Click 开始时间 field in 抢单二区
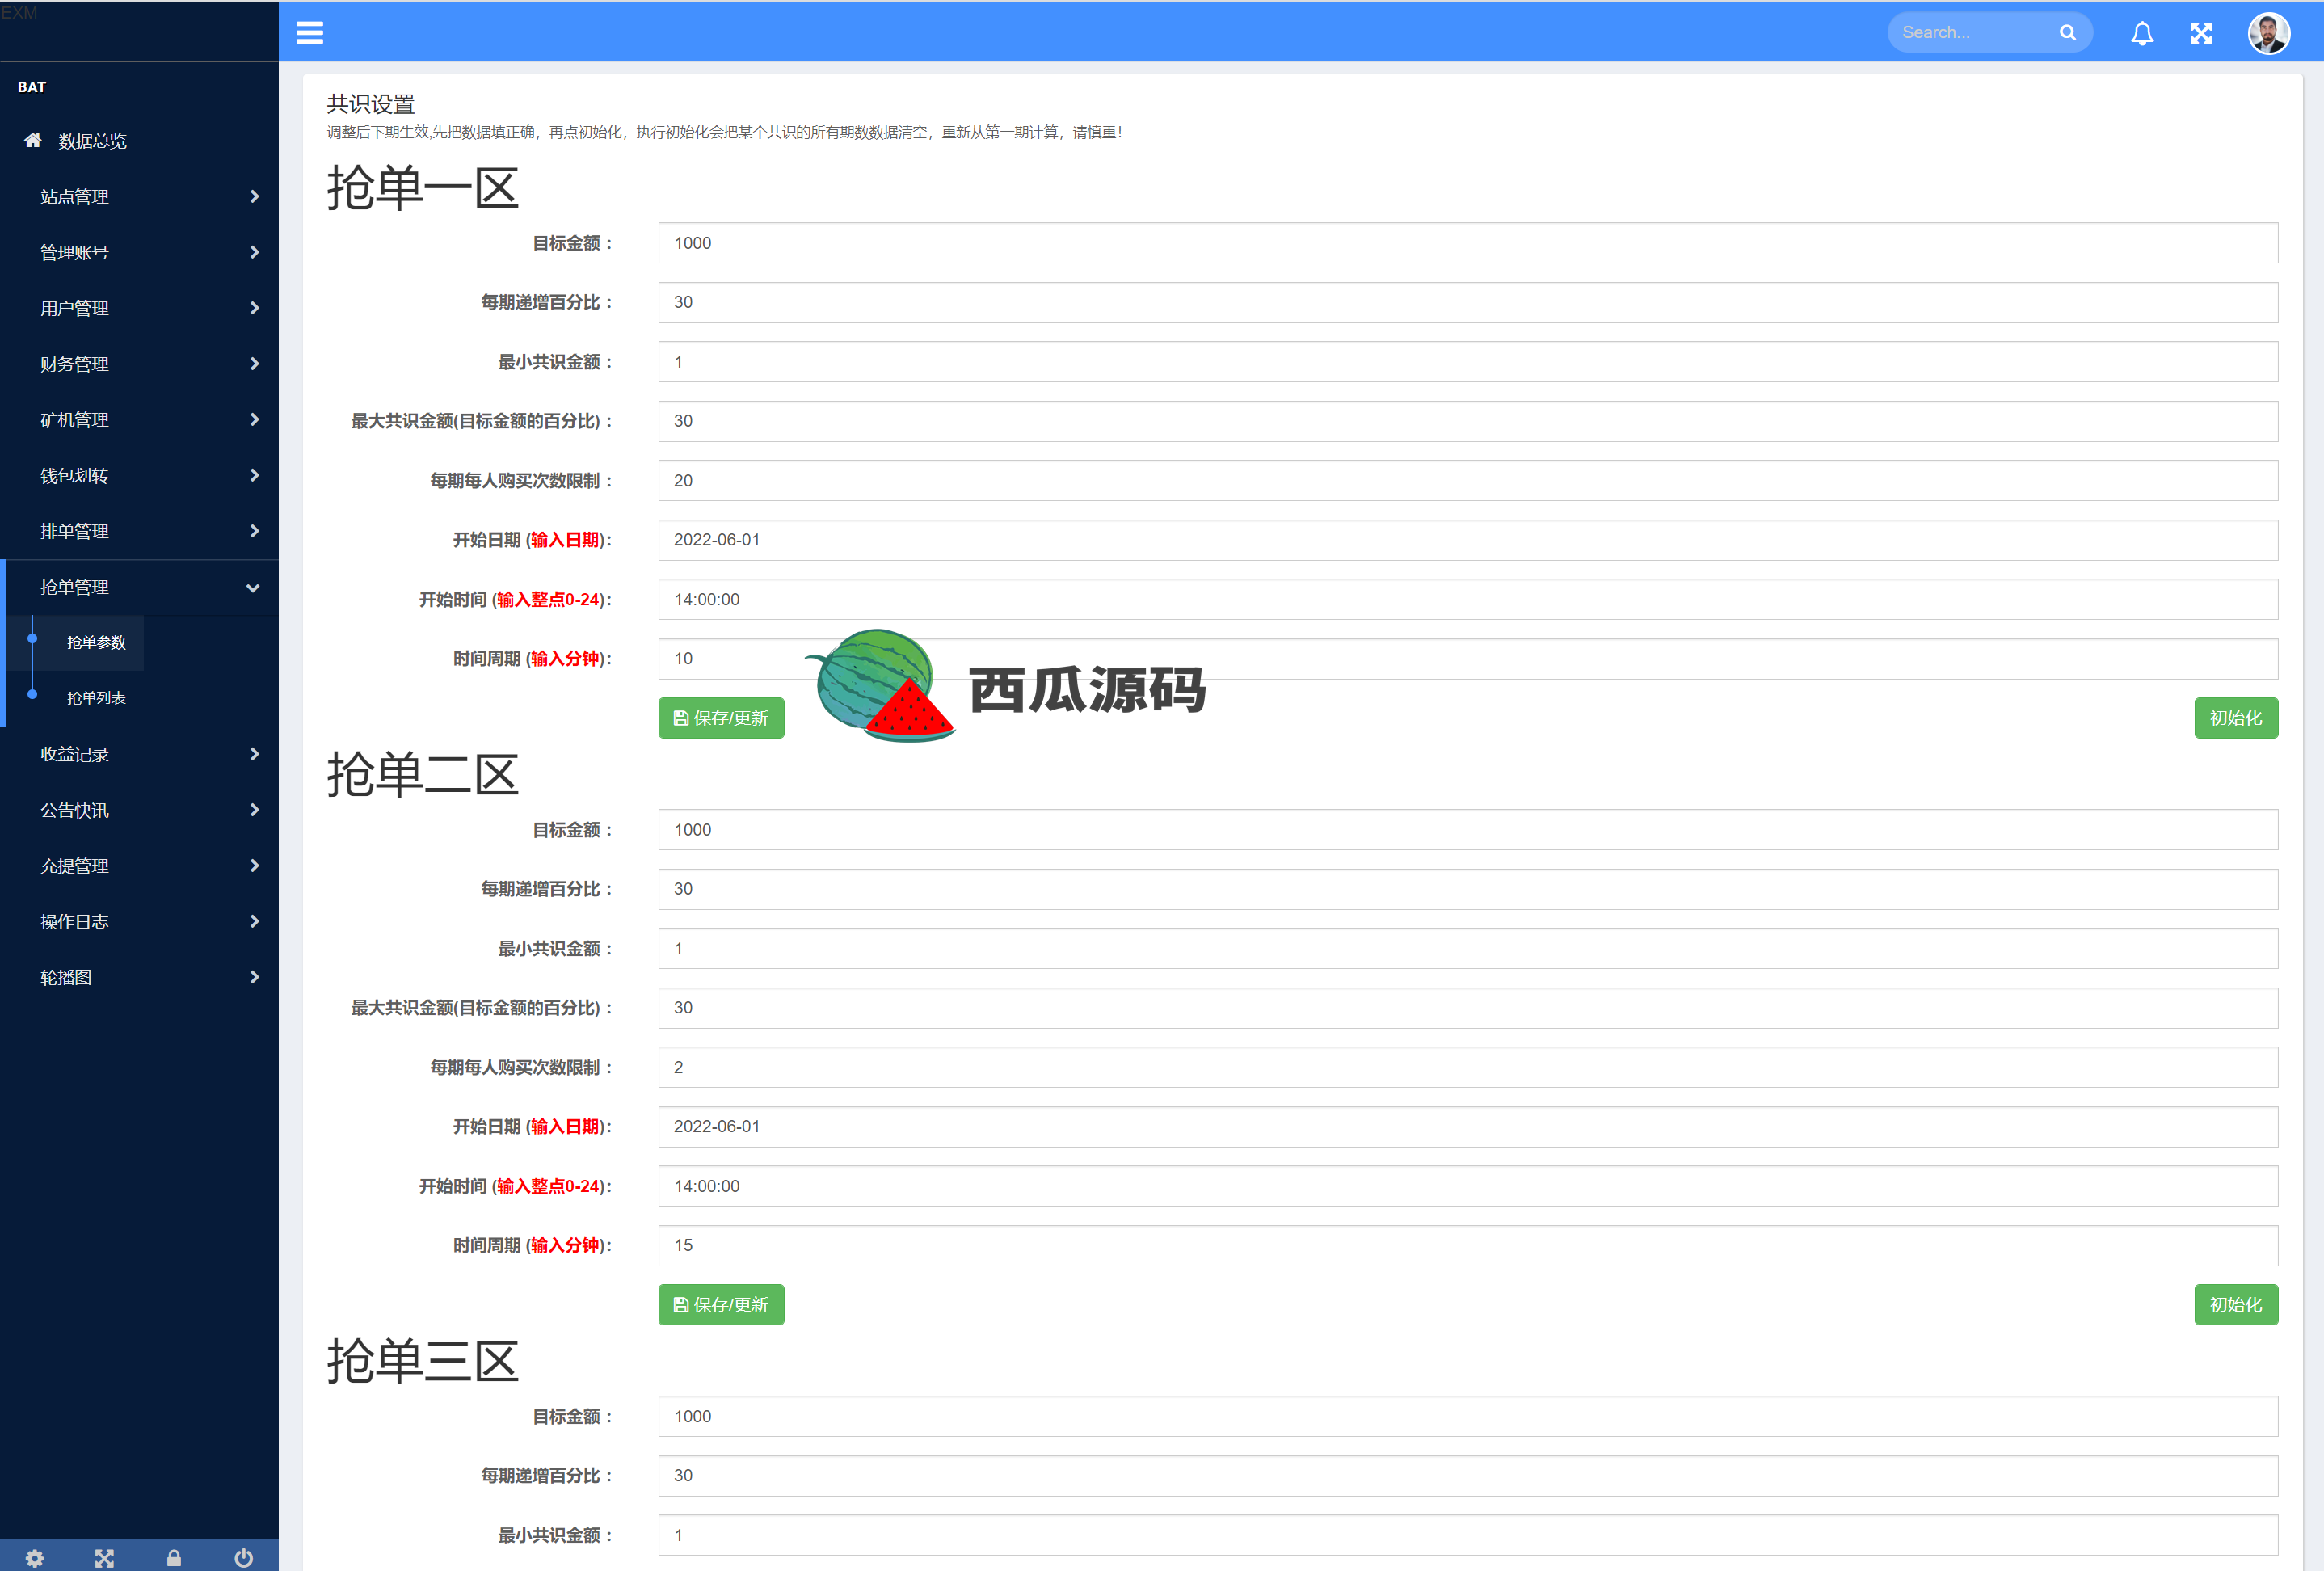Screen dimensions: 2324x1571 tap(1467, 1186)
